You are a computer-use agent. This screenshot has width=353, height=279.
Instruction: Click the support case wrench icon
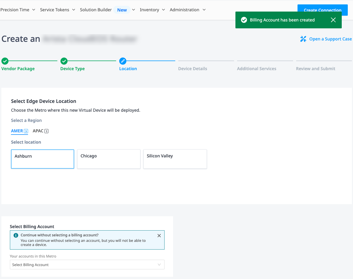pos(303,39)
